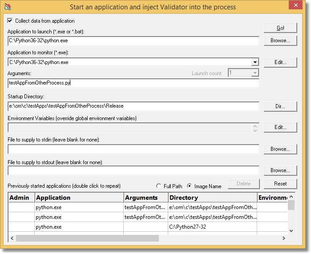Click the vertical scrollbar thumb
Viewport: 311px width, 254px height.
click(x=291, y=205)
